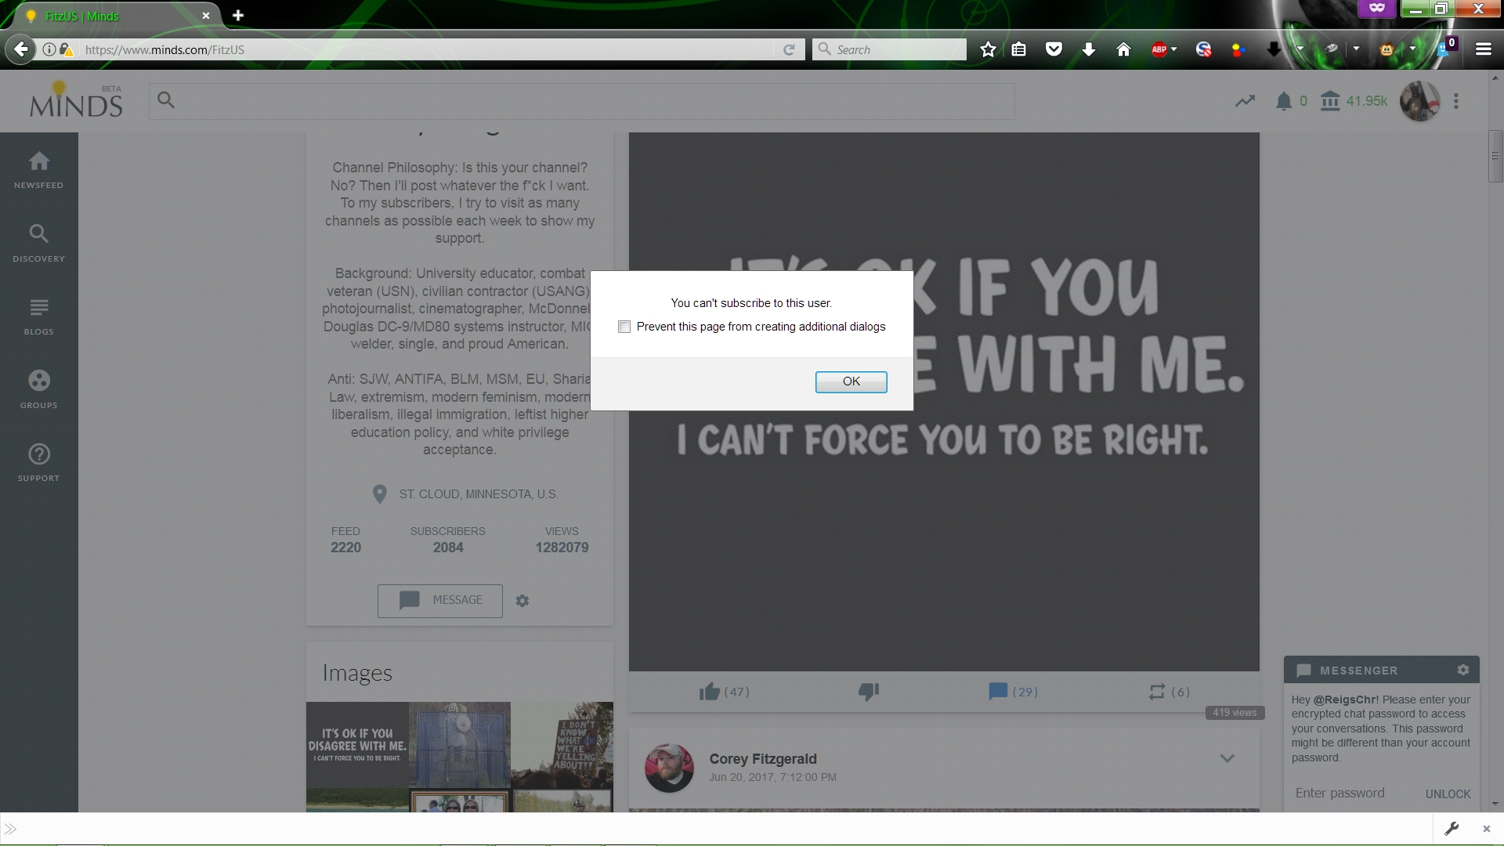Thumbs down the disagree post
This screenshot has width=1504, height=846.
pos(869,692)
